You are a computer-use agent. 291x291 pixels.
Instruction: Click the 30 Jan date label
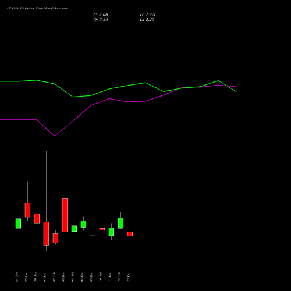pyautogui.click(x=36, y=277)
